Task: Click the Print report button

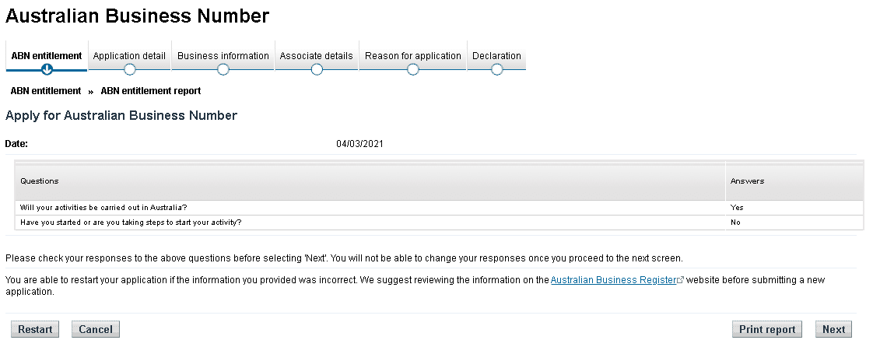Action: 767,329
